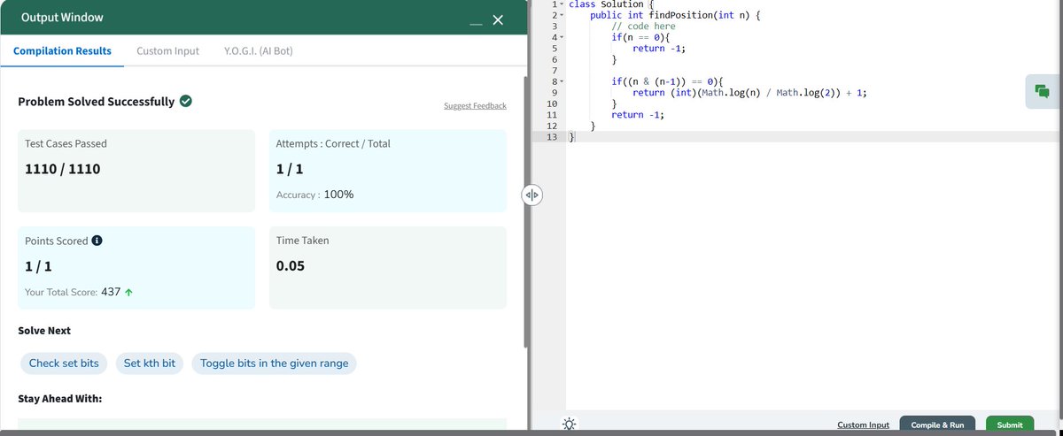1063x436 pixels.
Task: Click the Stay Ahead With heading
Action: click(x=60, y=399)
